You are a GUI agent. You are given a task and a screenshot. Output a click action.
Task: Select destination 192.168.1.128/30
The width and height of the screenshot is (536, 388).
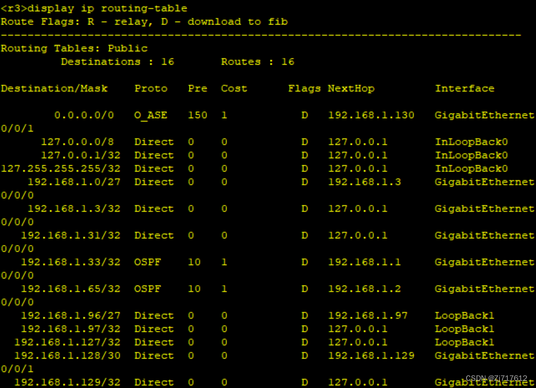67,356
